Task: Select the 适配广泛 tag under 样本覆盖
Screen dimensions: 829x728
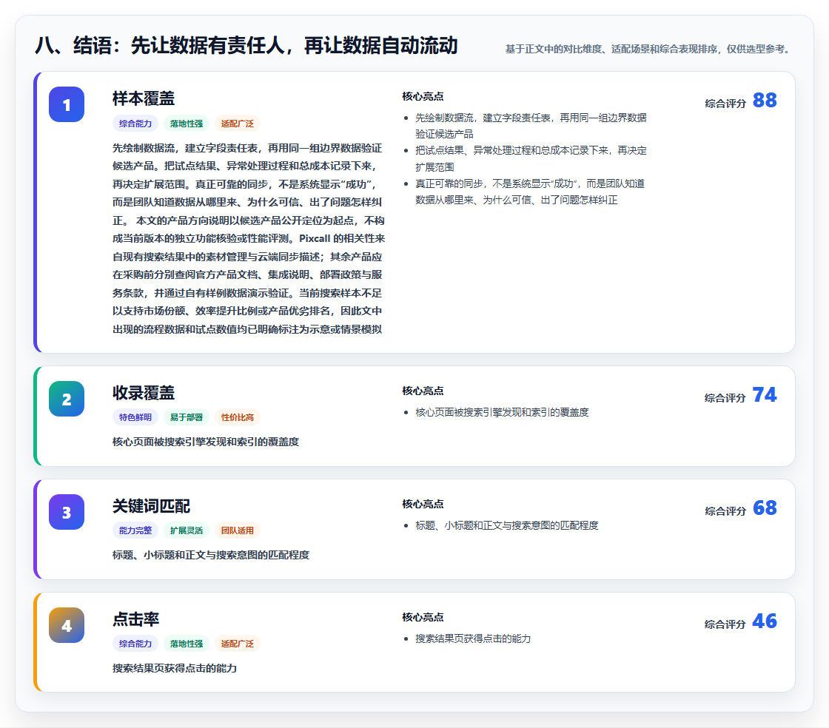Action: [238, 124]
